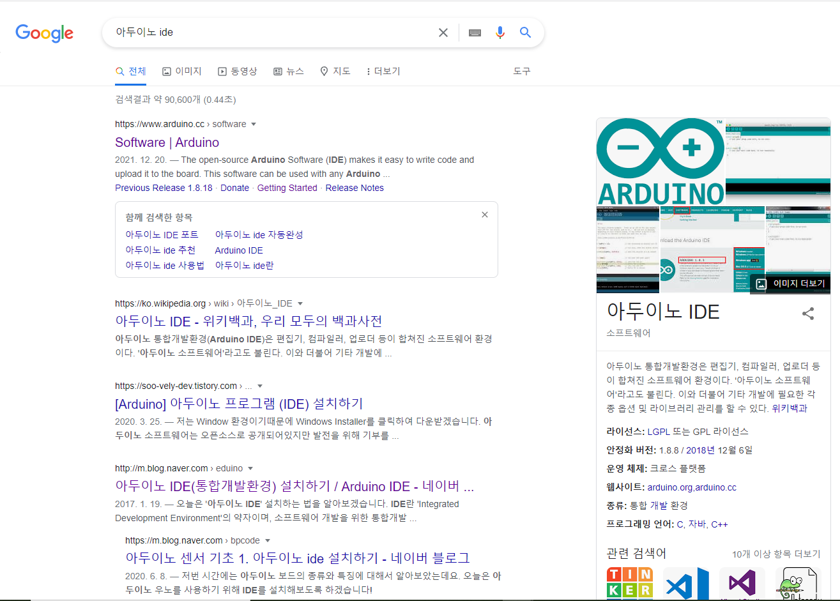
Task: Switch to the 이미지 tab
Action: pyautogui.click(x=182, y=72)
